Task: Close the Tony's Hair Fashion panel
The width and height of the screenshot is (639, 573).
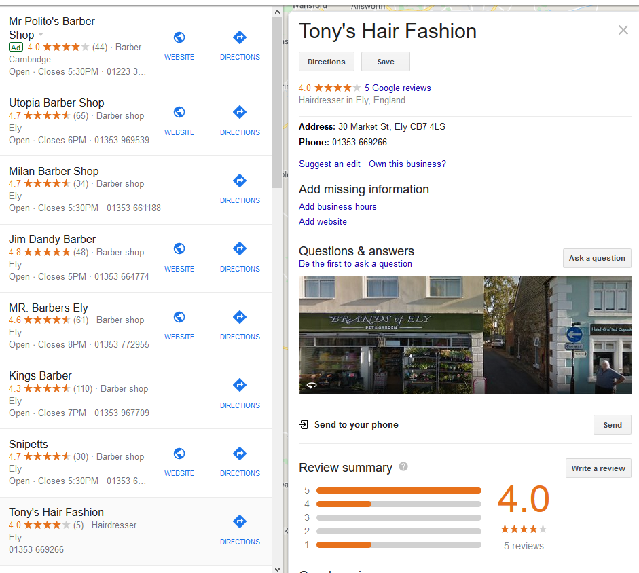Action: [623, 30]
